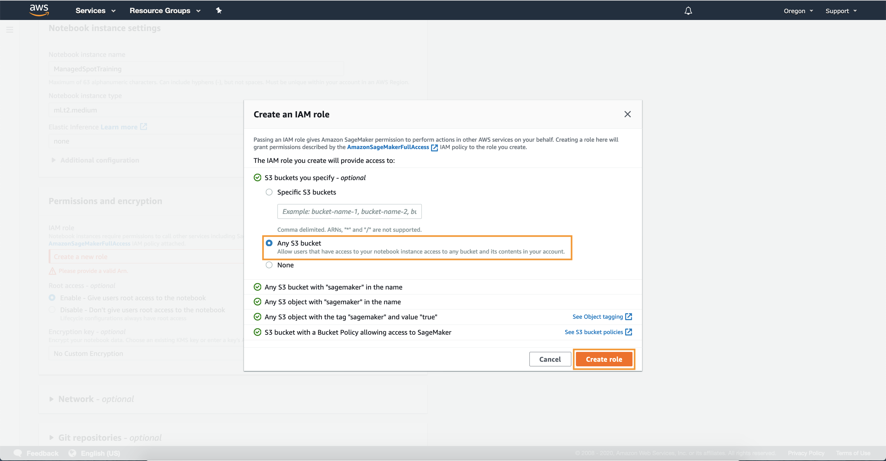Close the Create an IAM role dialog
886x461 pixels.
click(627, 114)
